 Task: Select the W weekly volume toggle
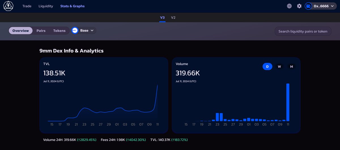coord(279,67)
